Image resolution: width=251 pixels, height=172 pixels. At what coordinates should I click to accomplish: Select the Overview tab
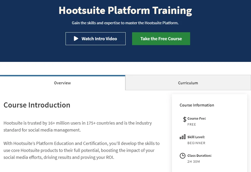point(62,83)
